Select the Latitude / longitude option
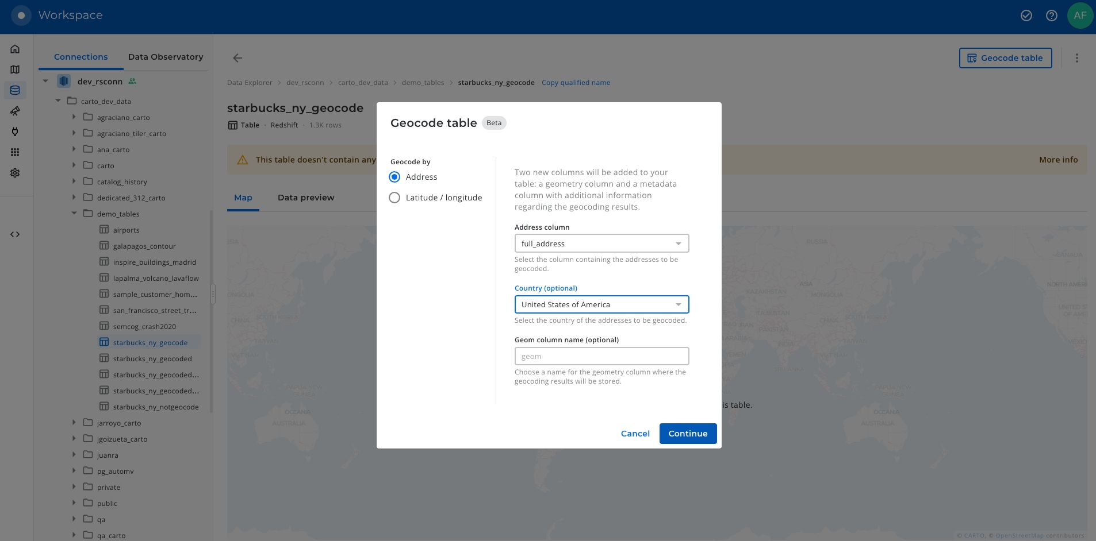Image resolution: width=1096 pixels, height=541 pixels. (x=394, y=198)
